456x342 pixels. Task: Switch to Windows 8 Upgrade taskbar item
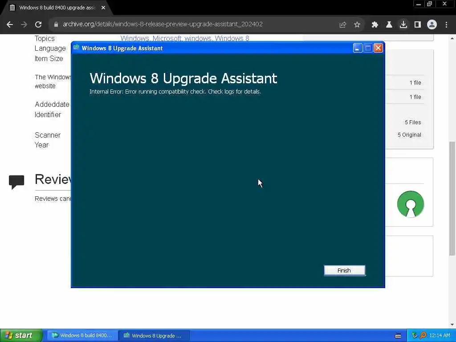pyautogui.click(x=154, y=336)
